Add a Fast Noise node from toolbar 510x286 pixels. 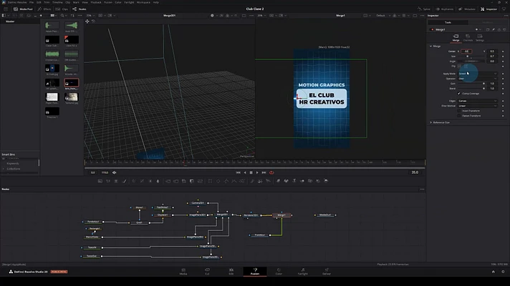point(108,181)
